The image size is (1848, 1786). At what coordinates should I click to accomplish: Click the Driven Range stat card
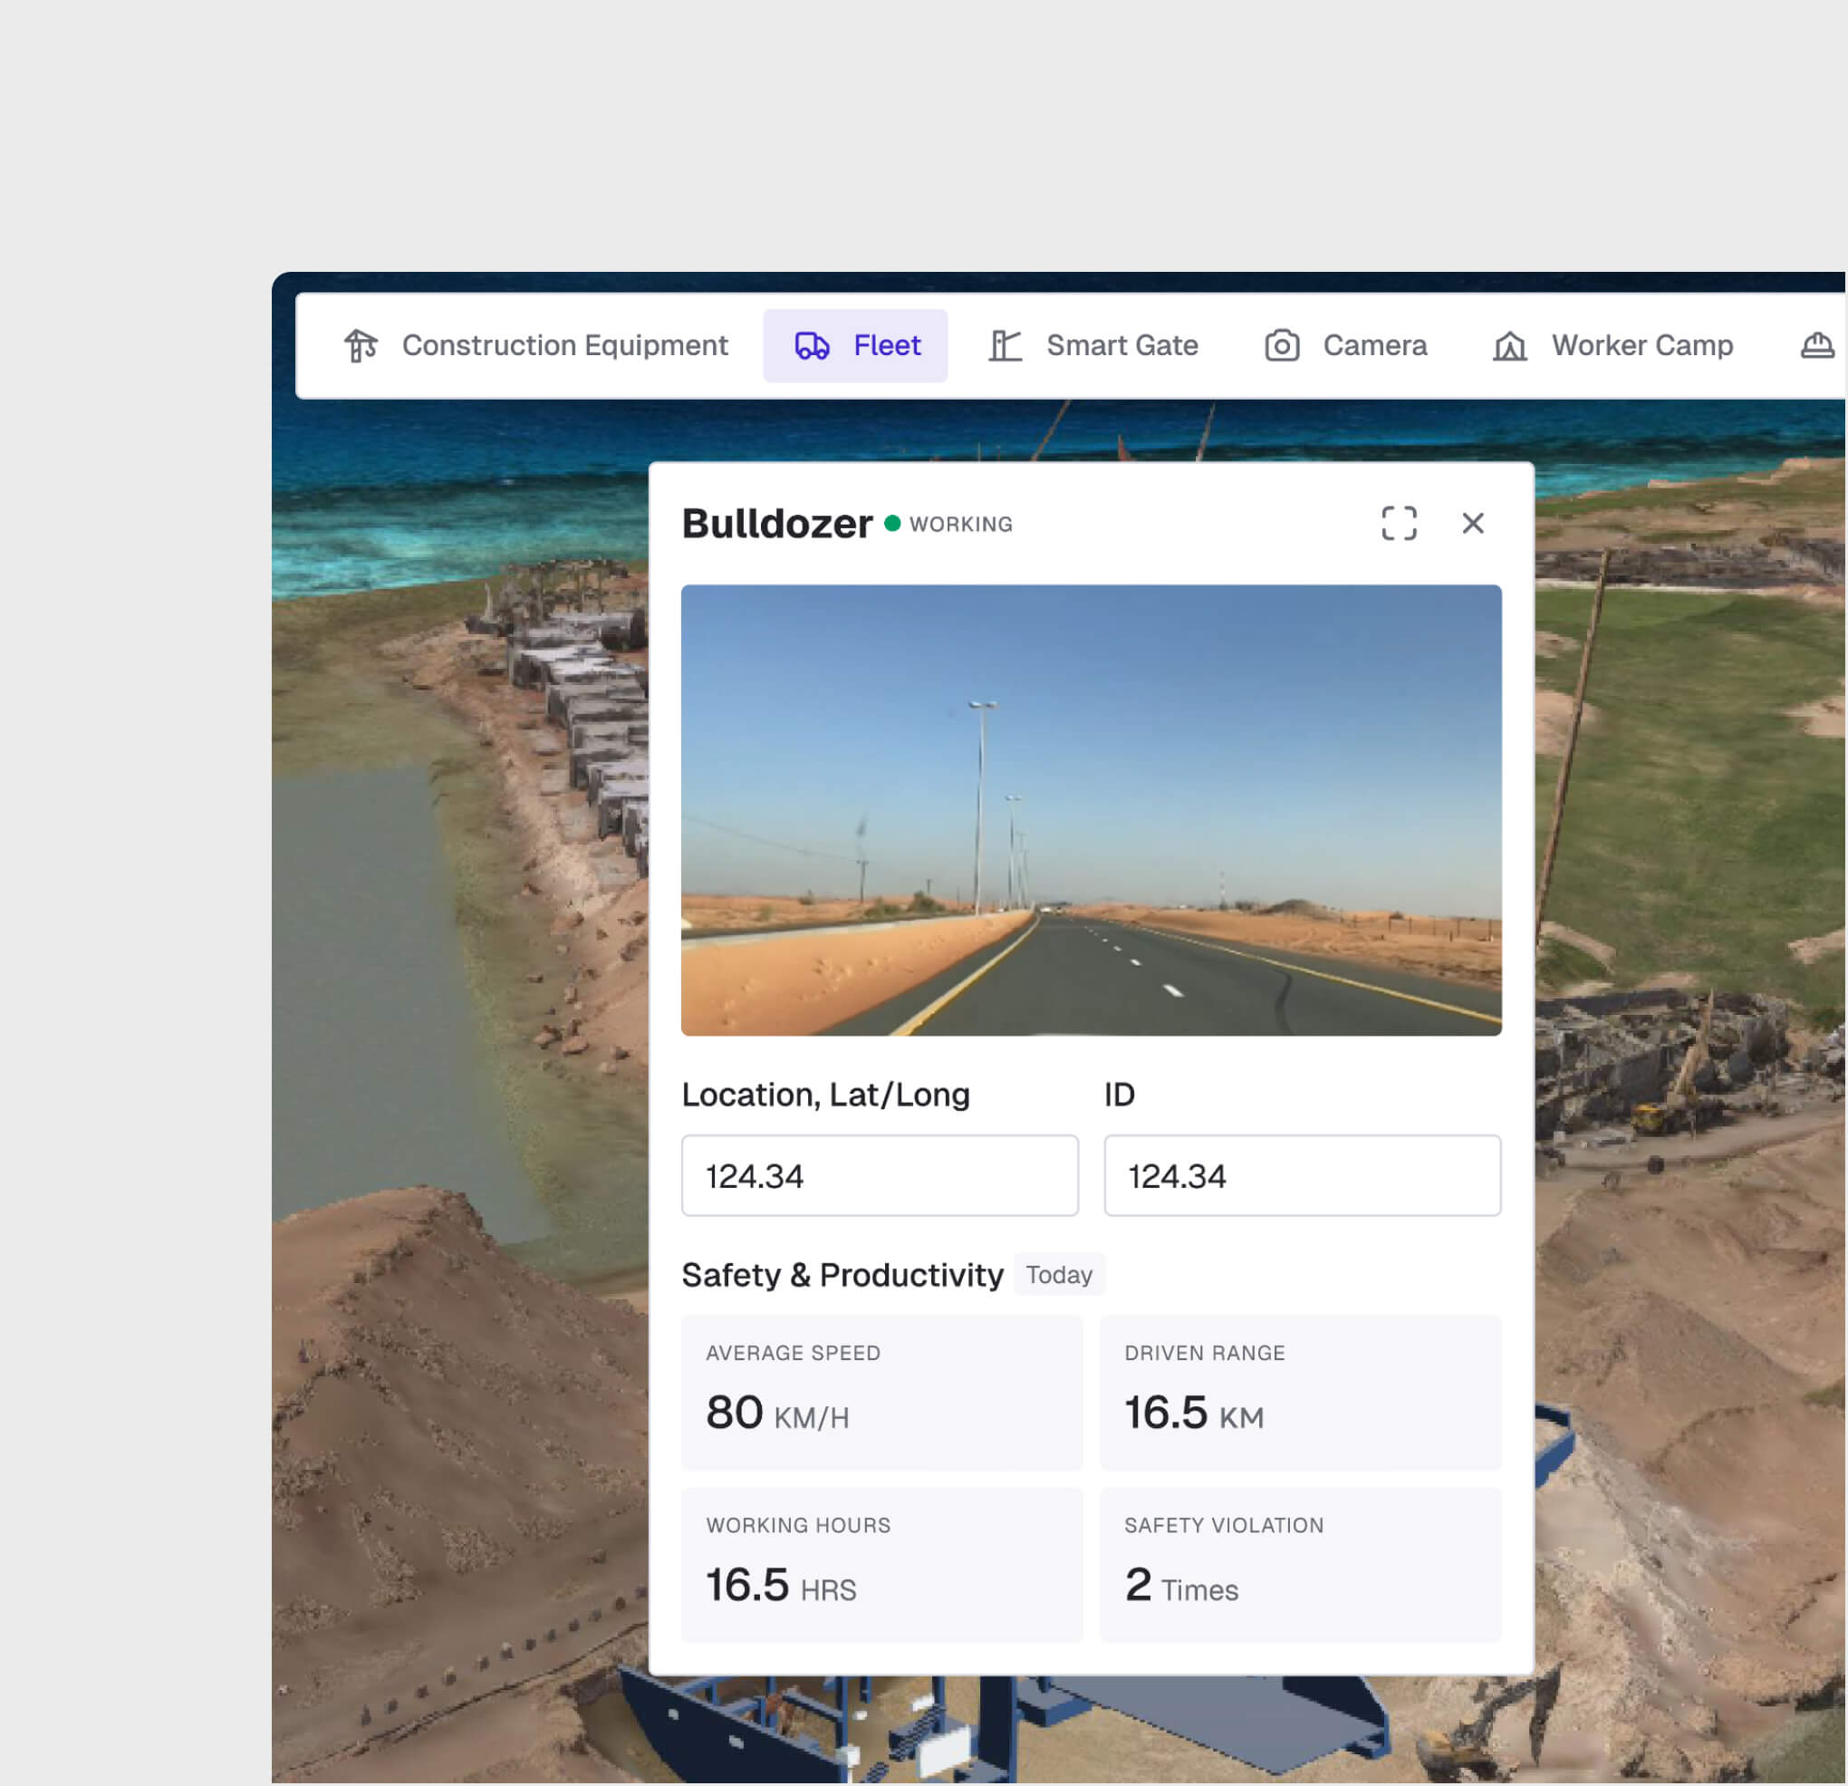click(x=1300, y=1393)
